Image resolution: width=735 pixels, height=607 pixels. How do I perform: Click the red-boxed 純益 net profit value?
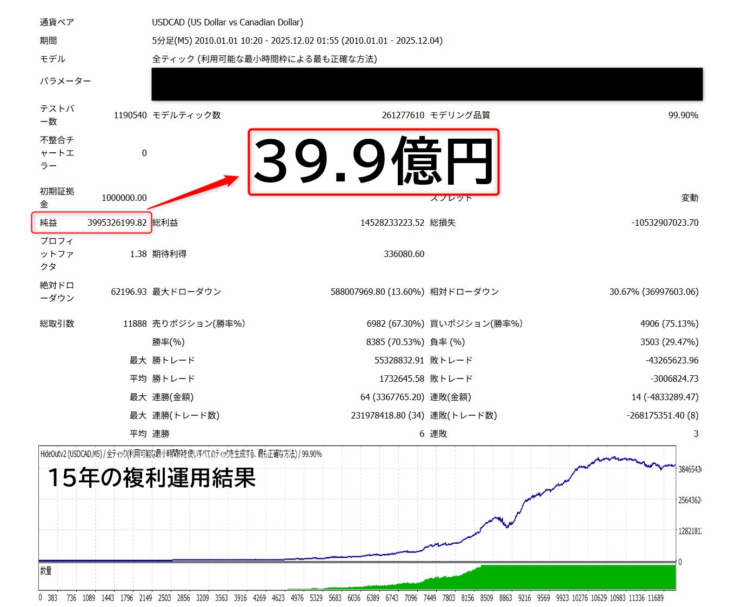coord(117,222)
